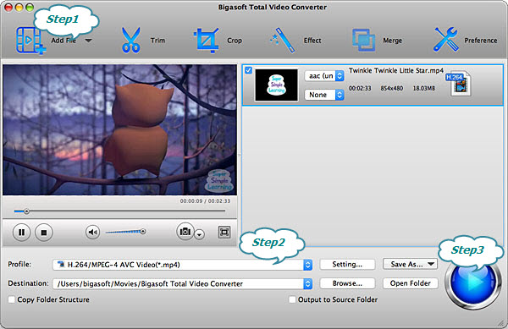
Task: Click the playback seek slider handle
Action: click(x=26, y=211)
